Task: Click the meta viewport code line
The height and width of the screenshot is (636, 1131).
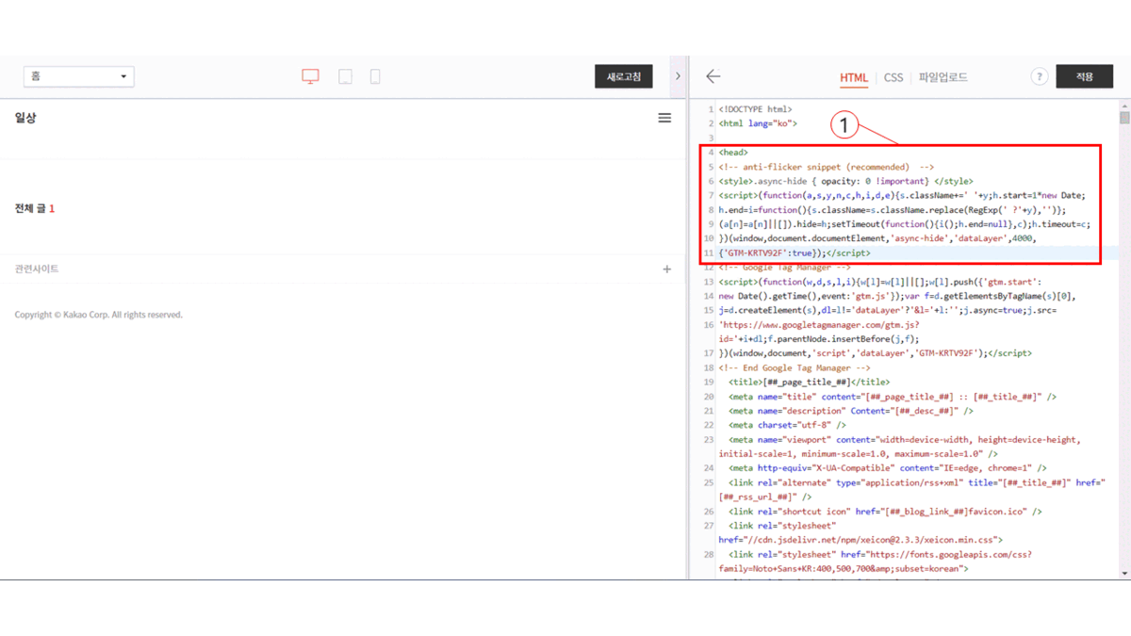Action: [900, 446]
